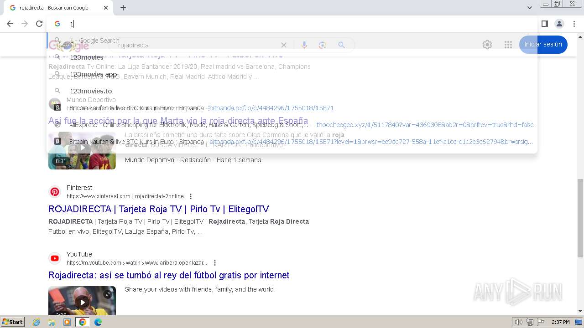Open File Explorer from taskbar
The height and width of the screenshot is (328, 584).
(52, 322)
